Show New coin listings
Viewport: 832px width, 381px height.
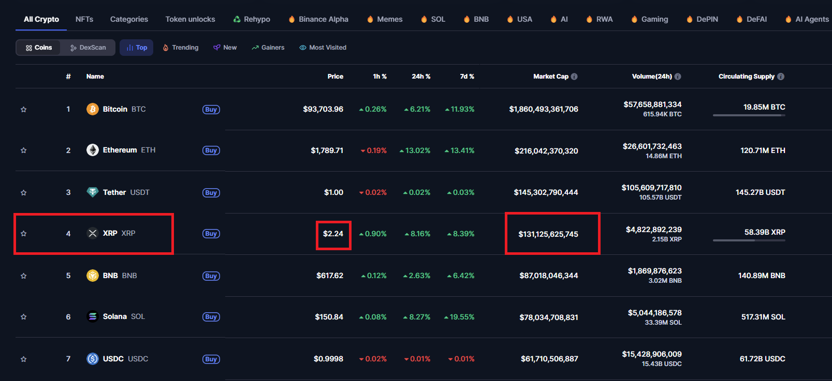click(225, 48)
